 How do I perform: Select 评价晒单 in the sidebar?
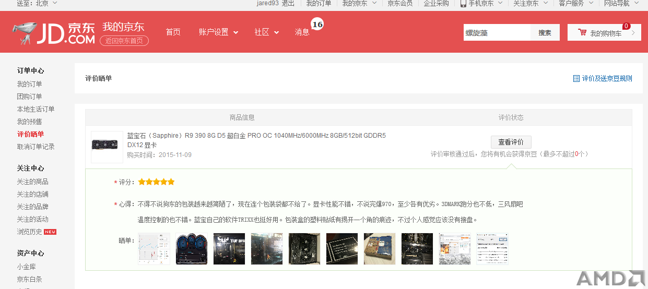tap(31, 134)
